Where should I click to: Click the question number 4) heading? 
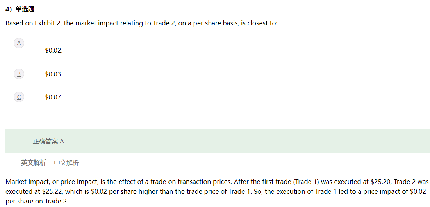coord(9,9)
